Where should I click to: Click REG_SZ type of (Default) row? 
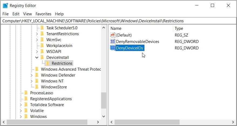181,35
